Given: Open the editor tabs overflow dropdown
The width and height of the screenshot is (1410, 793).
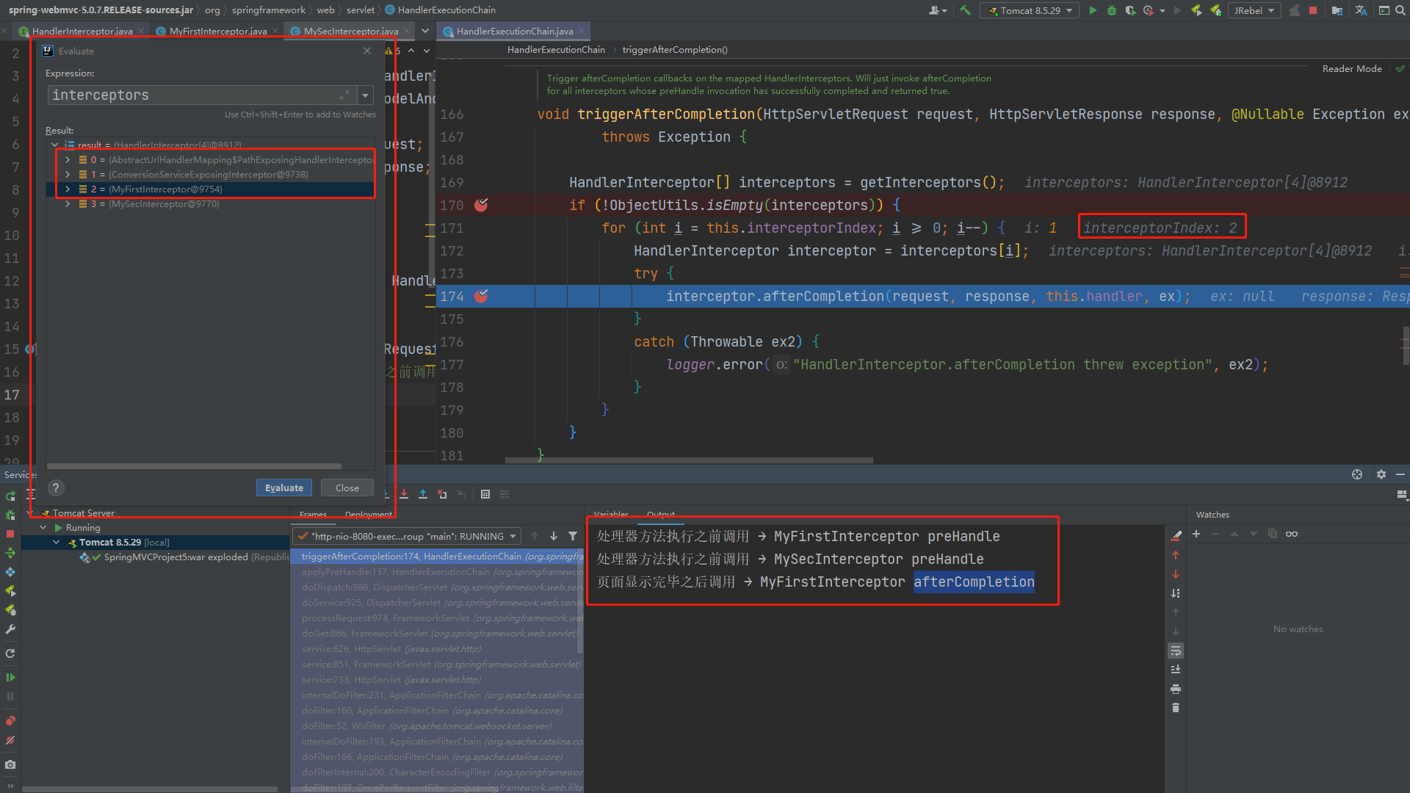Looking at the screenshot, I should (x=424, y=31).
